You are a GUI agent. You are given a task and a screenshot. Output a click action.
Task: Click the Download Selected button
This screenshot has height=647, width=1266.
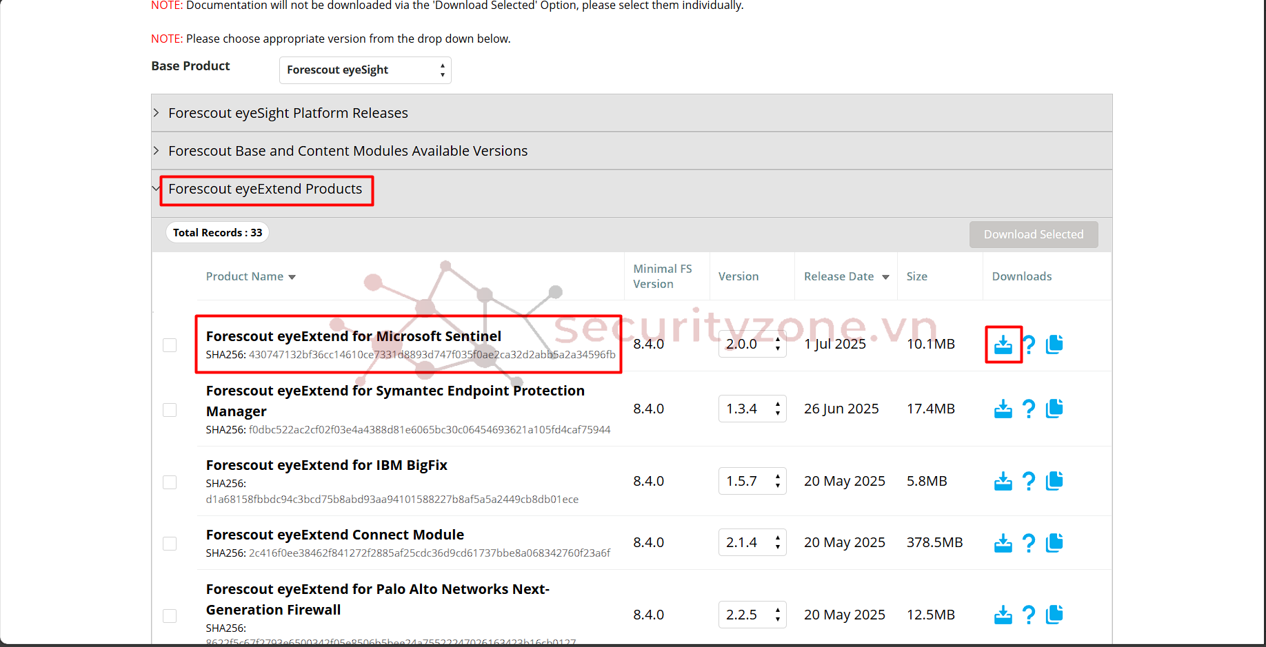coord(1034,234)
